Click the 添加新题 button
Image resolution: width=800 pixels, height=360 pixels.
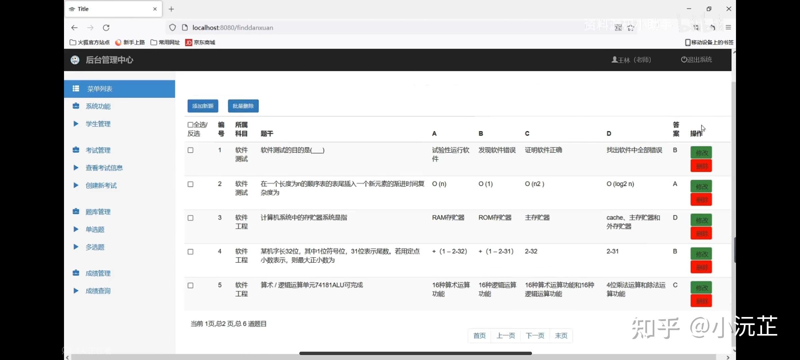203,106
